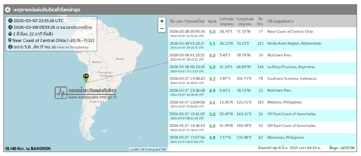Click the Leaflet attribution link

(x=134, y=149)
